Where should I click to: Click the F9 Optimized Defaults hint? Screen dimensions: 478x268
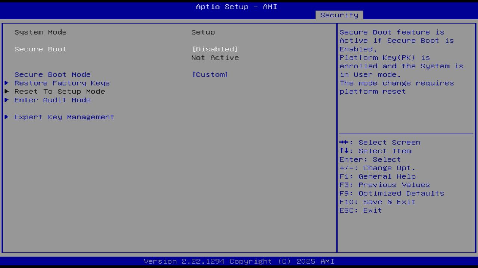click(391, 193)
